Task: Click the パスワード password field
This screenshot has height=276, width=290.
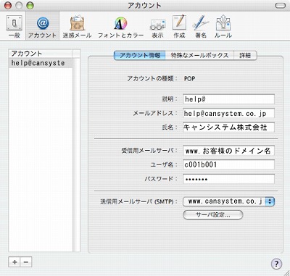Action: pos(228,179)
